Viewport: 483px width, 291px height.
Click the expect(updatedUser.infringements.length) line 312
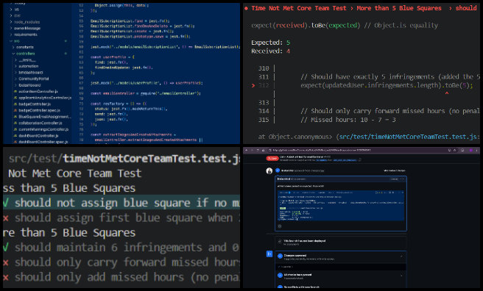coord(387,85)
